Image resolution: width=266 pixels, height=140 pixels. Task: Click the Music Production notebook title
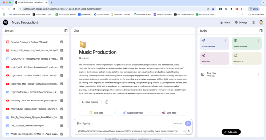[x=25, y=22]
